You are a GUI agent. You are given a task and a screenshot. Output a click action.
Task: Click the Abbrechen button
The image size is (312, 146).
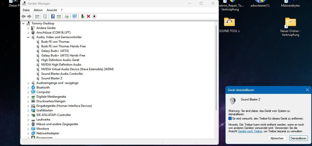(277, 138)
